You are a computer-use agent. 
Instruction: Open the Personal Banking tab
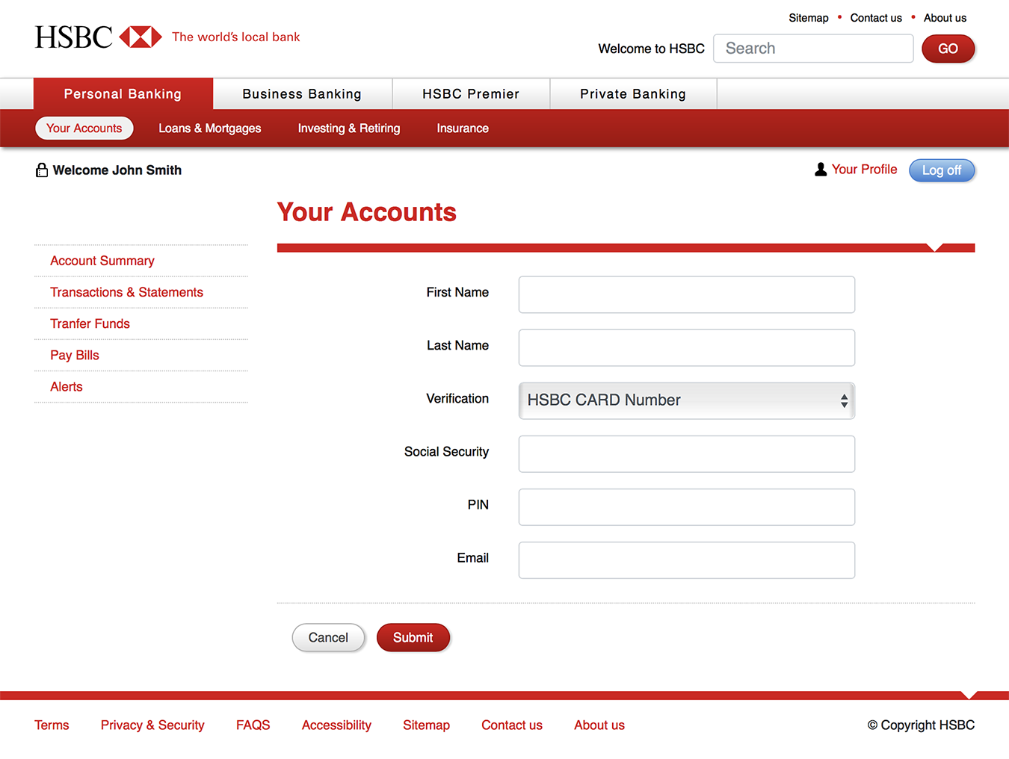[123, 94]
